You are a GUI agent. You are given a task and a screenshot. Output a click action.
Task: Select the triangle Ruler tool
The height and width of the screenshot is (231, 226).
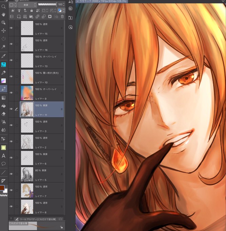3,181
